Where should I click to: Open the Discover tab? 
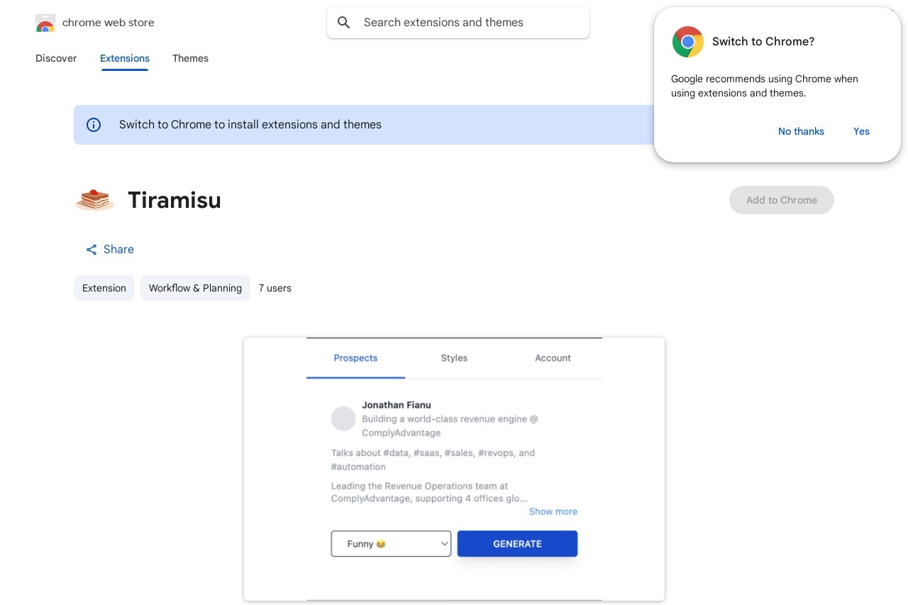coord(56,58)
